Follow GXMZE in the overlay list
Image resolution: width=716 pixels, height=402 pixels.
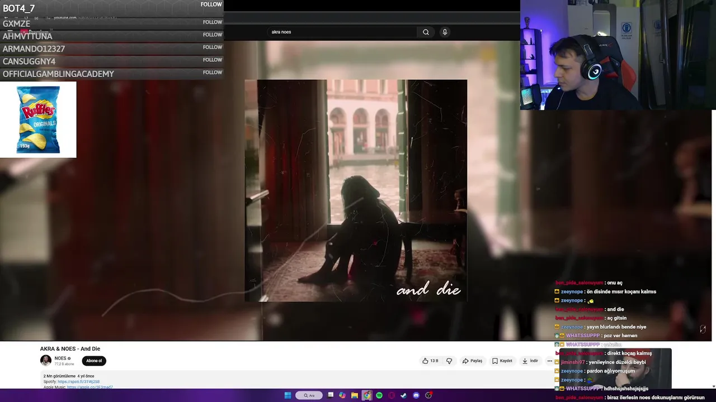pos(212,22)
